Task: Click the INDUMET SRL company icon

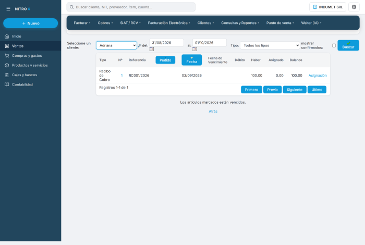Action: 315,7
